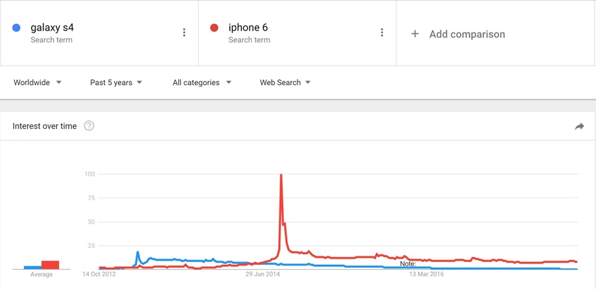
Task: Expand the Worldwide region dropdown
Action: tap(38, 83)
